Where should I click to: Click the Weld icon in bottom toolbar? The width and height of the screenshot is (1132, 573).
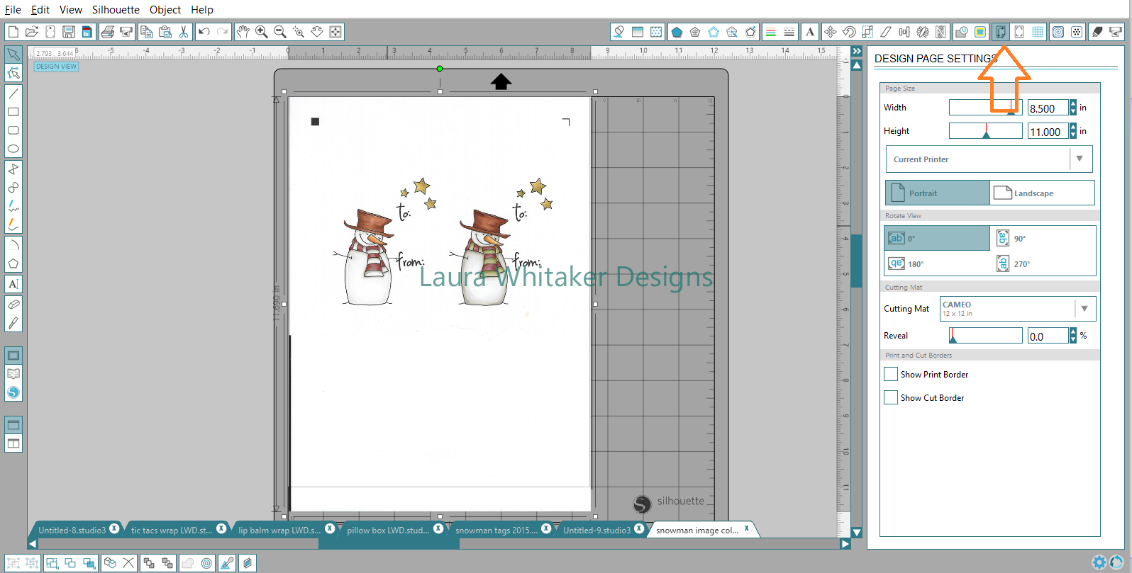pyautogui.click(x=187, y=563)
